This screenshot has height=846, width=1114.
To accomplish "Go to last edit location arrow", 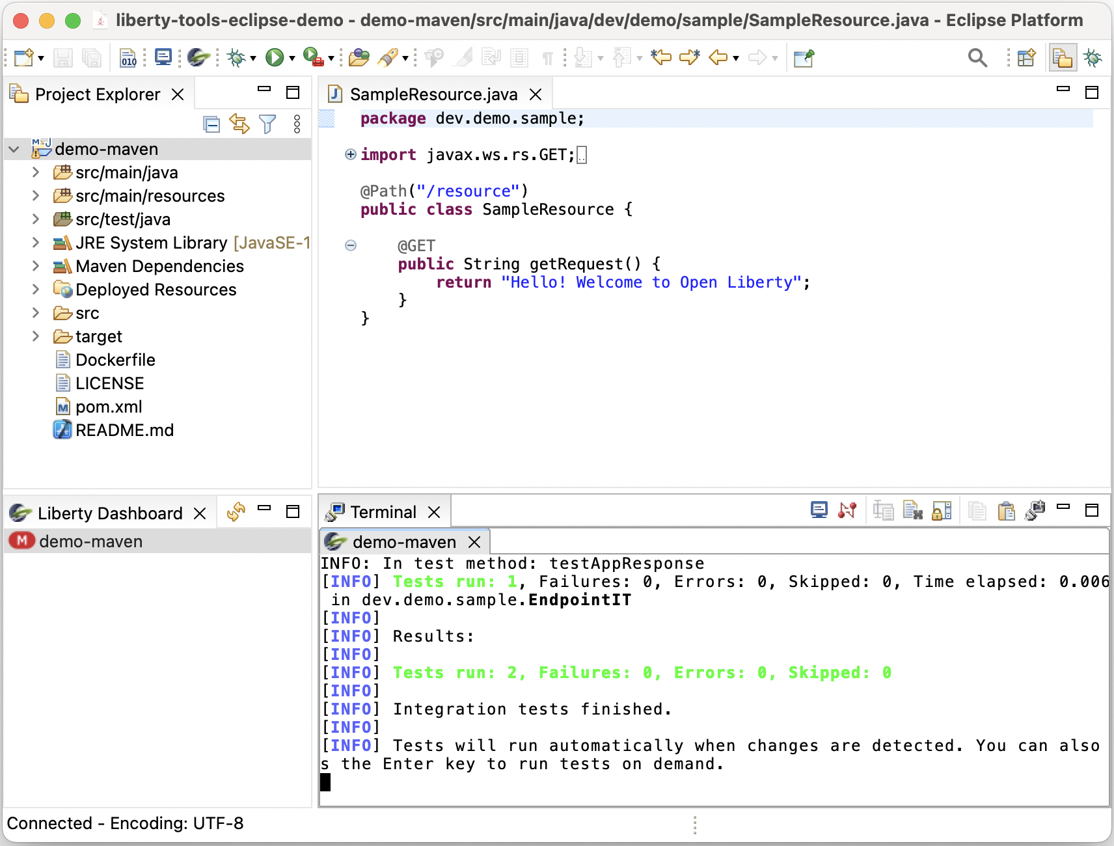I will pyautogui.click(x=661, y=58).
